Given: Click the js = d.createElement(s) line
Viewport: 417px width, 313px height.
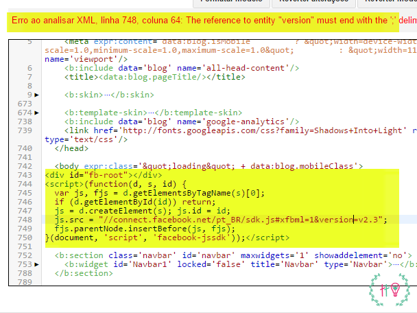Looking at the screenshot, I should (142, 211).
